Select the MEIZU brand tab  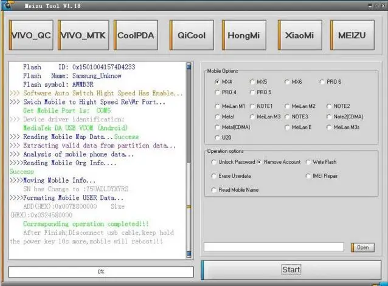(x=352, y=35)
